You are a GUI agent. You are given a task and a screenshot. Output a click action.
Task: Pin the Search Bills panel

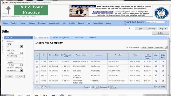32,38
